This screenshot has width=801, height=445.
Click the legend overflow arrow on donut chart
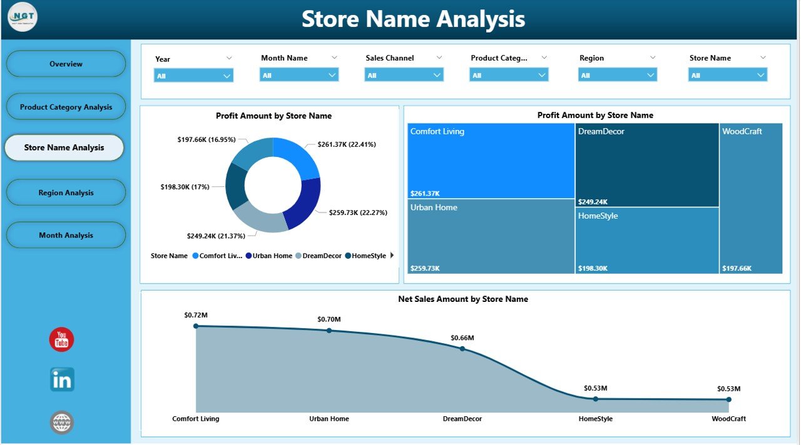click(392, 255)
